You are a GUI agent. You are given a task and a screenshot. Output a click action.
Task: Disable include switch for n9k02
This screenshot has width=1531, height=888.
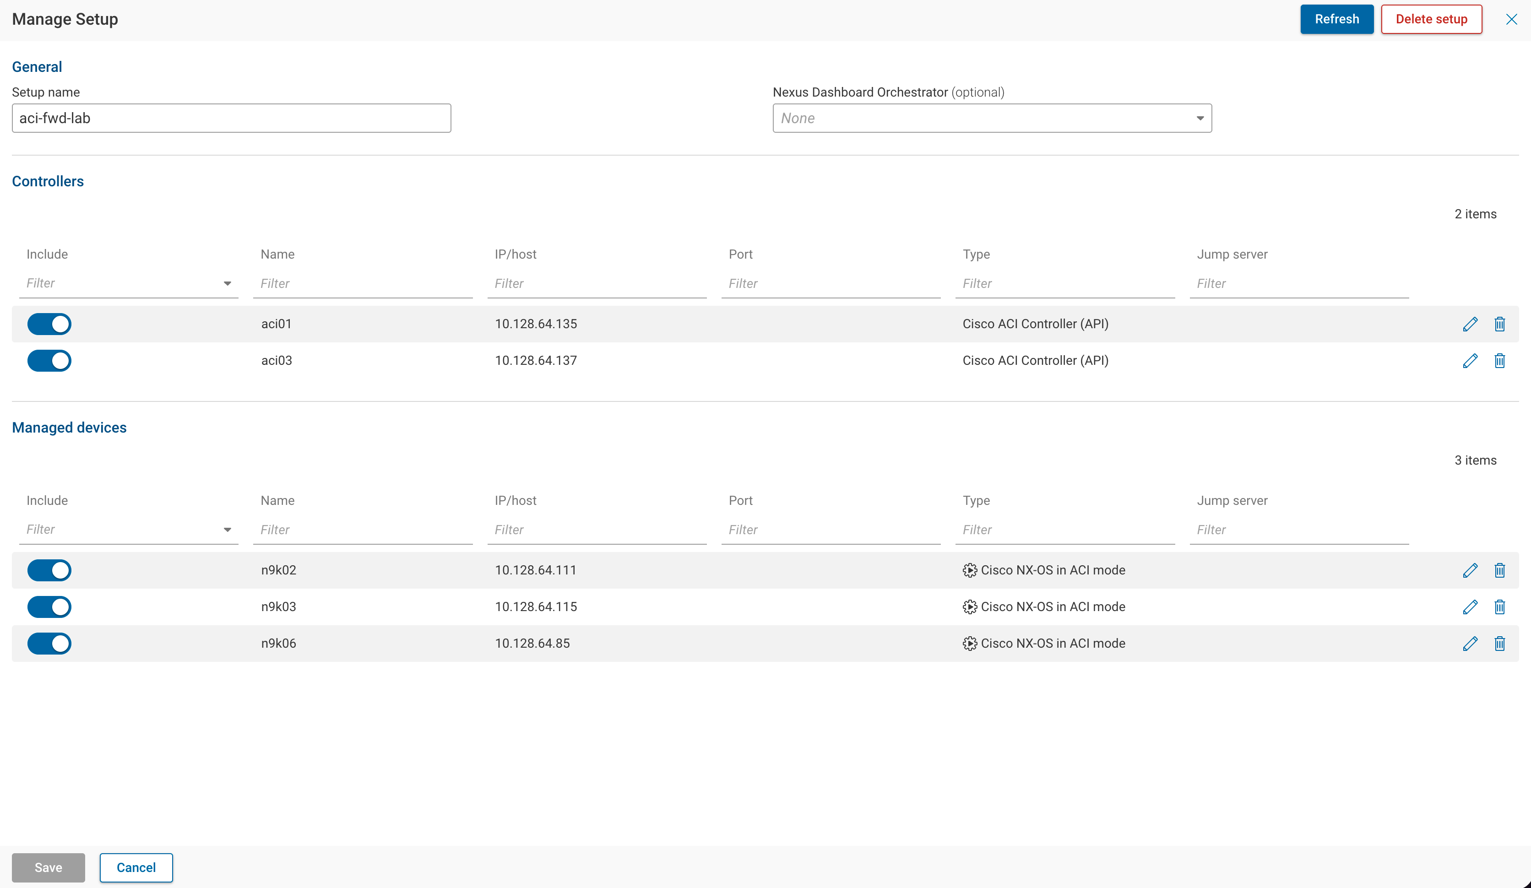point(49,570)
